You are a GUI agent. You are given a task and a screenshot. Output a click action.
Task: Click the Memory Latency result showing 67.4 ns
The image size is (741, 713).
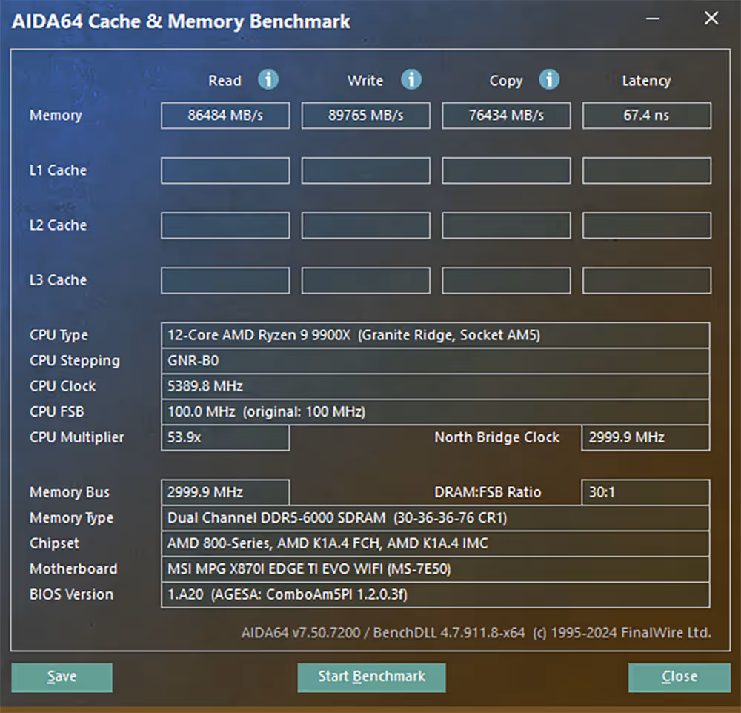(646, 115)
